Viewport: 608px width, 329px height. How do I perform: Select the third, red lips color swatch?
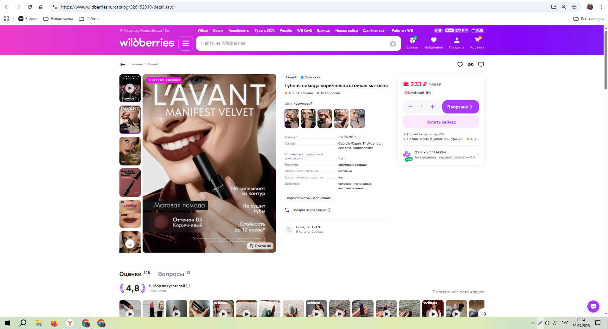coord(325,118)
